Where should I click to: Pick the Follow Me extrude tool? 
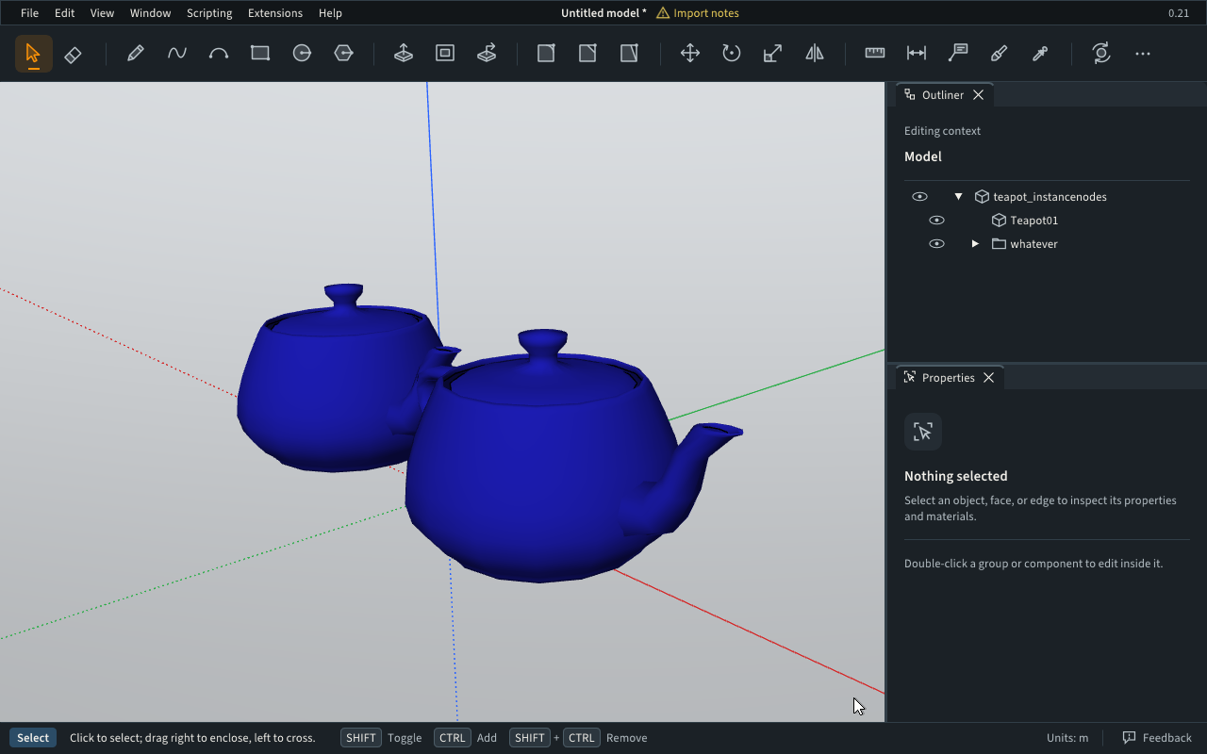[487, 54]
